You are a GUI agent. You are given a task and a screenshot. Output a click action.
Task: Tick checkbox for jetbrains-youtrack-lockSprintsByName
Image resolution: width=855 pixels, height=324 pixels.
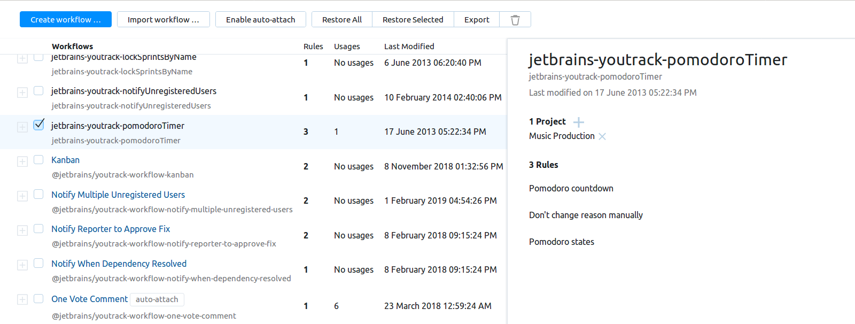point(38,57)
